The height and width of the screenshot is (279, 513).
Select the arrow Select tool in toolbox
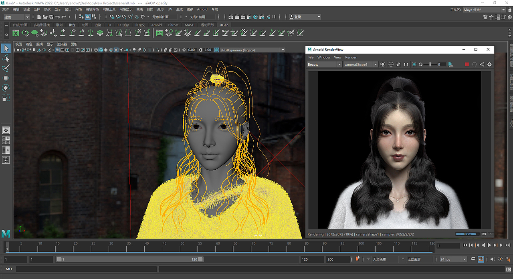pyautogui.click(x=6, y=48)
